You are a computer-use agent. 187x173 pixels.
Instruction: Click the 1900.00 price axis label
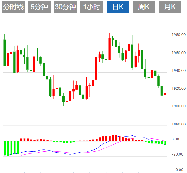point(178,106)
